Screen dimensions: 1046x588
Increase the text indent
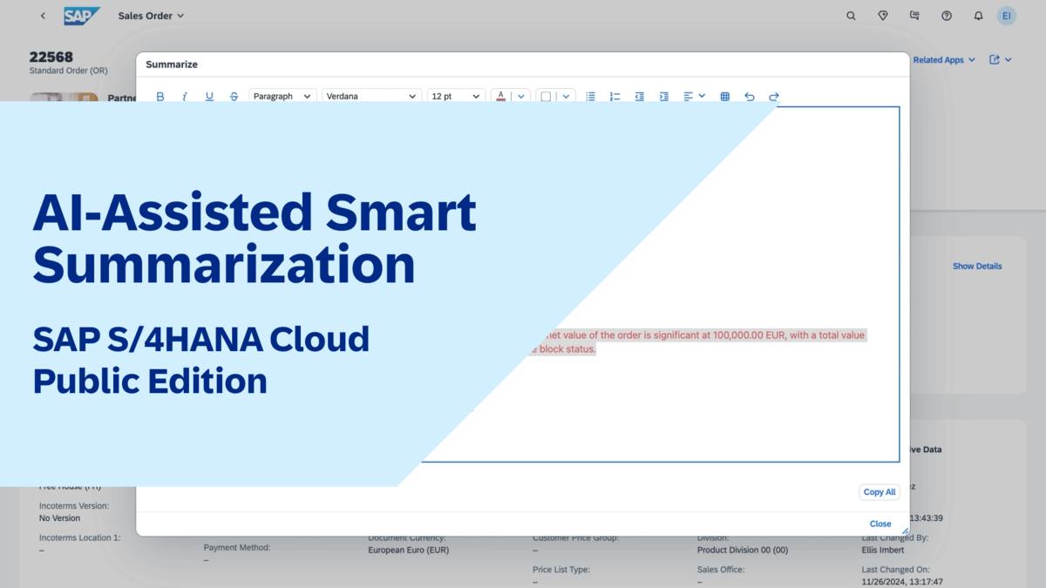[x=663, y=96]
